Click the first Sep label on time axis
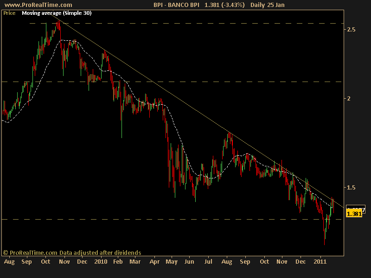Image resolution: width=371 pixels, height=278 pixels. coord(26,262)
